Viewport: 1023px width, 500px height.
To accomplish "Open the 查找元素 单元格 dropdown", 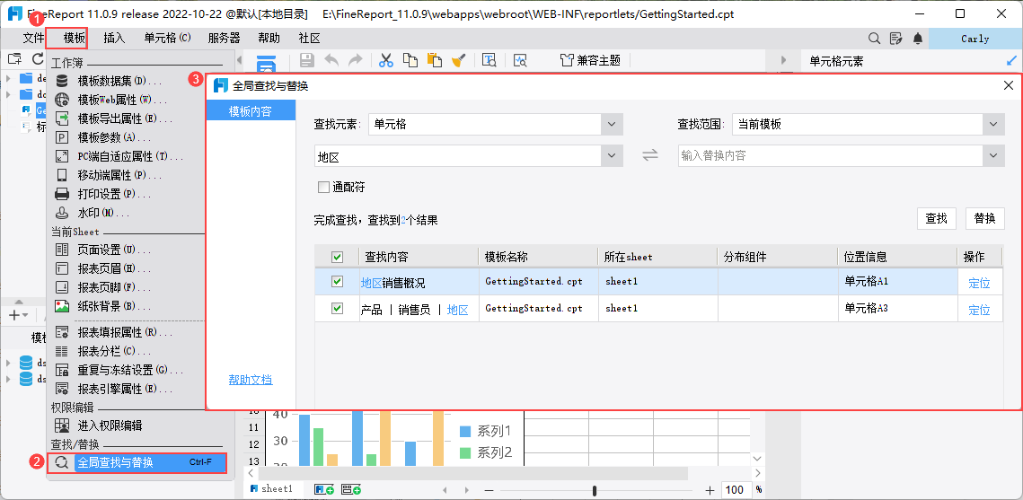I will [612, 124].
